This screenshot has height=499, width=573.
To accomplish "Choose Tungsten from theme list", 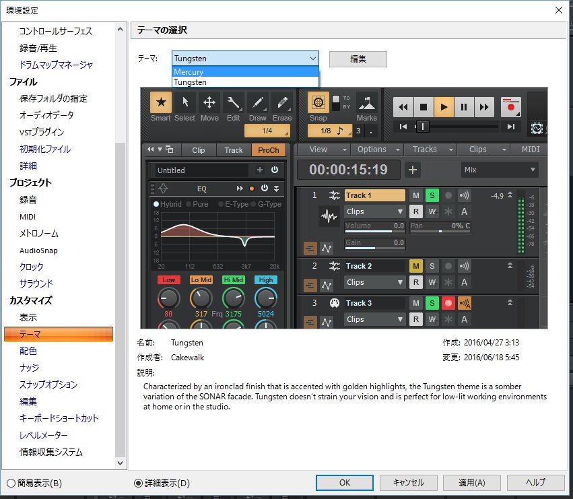I will [245, 82].
